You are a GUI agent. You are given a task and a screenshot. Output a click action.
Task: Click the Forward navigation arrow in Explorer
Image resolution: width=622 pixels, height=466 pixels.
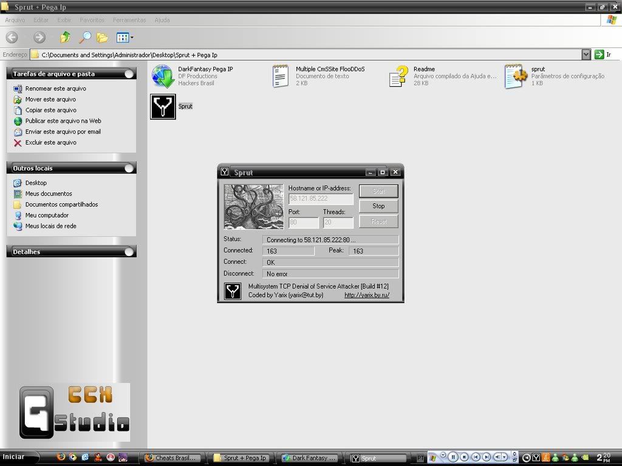point(39,37)
